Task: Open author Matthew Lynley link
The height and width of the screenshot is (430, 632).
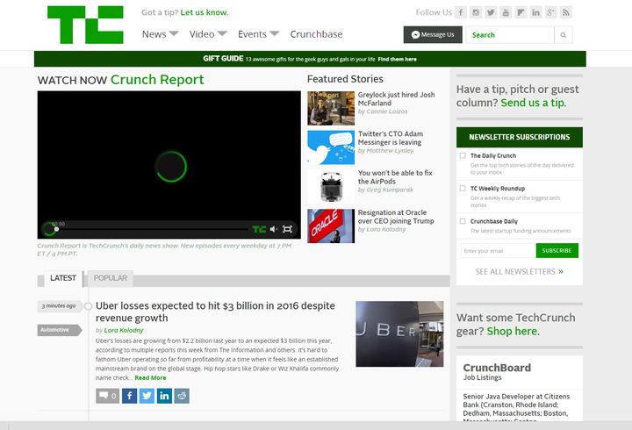Action: (x=390, y=151)
